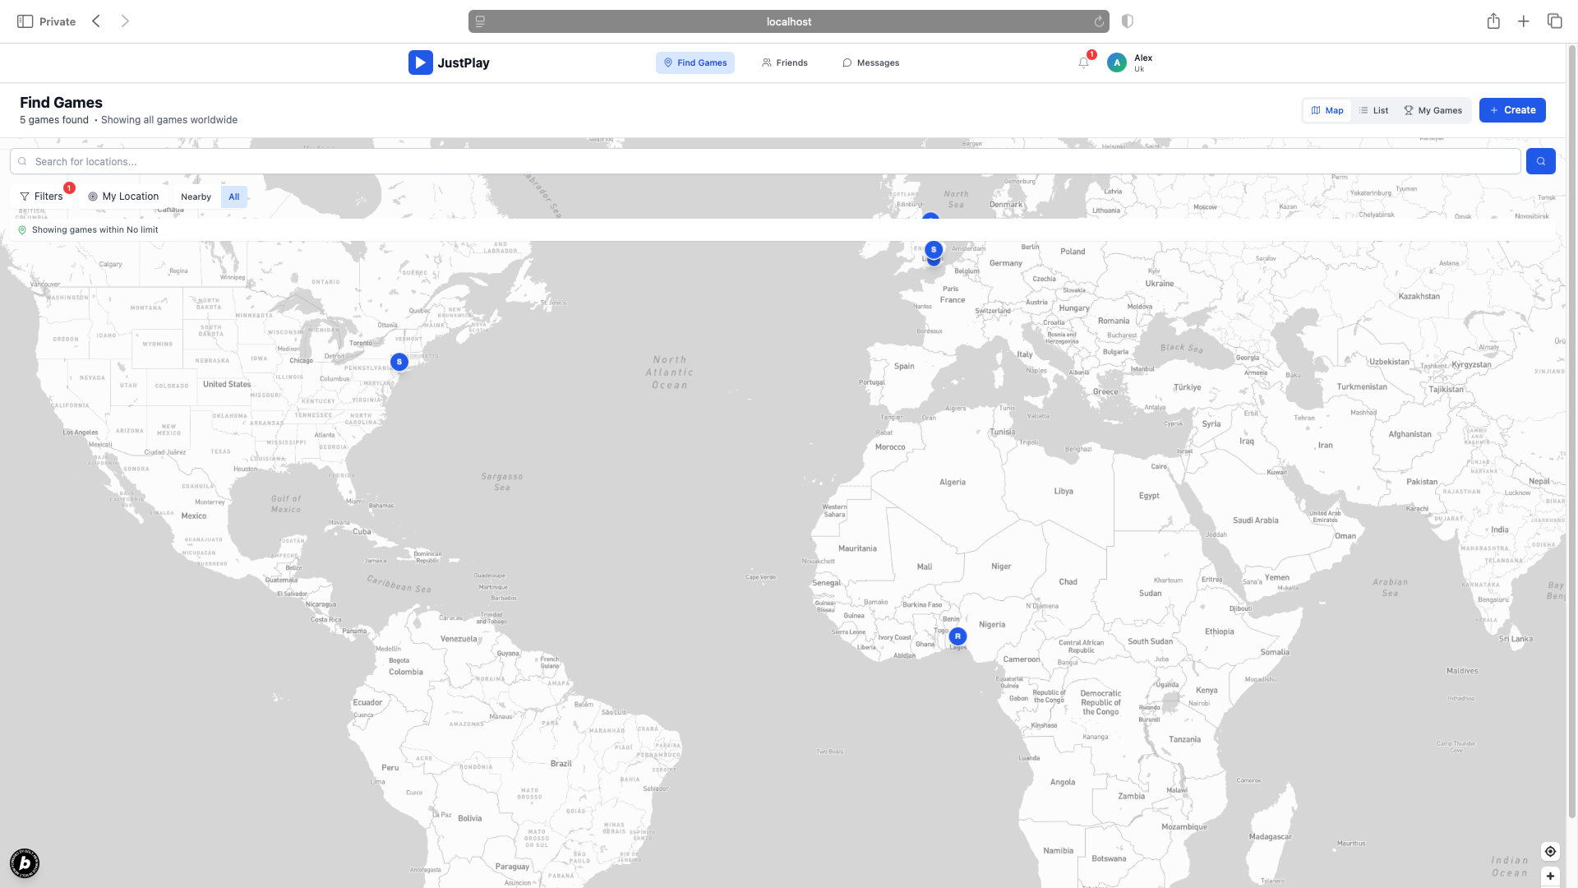
Task: Select the Nearby filter toggle
Action: [196, 197]
